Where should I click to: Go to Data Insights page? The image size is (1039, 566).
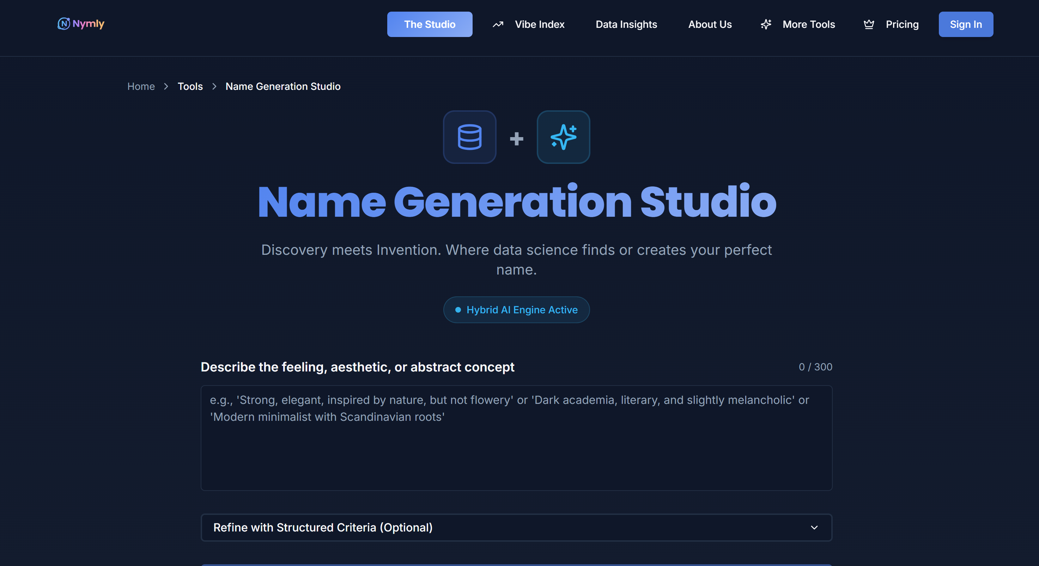tap(626, 25)
